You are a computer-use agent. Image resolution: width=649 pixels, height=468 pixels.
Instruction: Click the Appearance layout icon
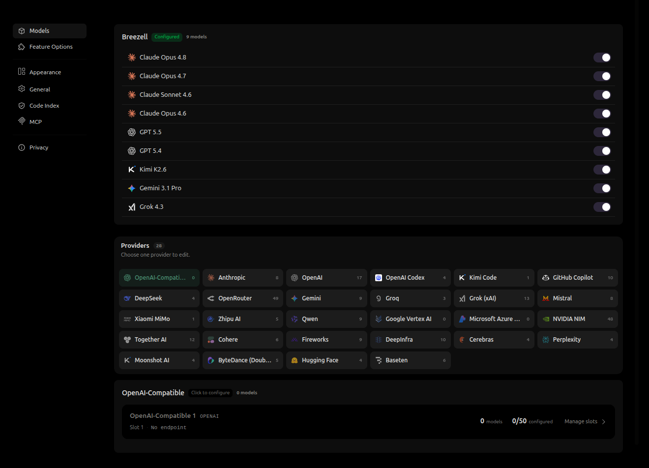coord(22,72)
